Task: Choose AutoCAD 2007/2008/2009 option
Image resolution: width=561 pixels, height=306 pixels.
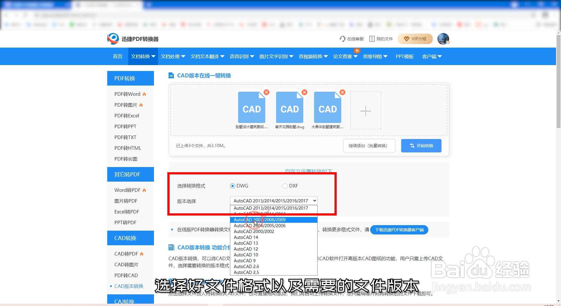Action: pyautogui.click(x=273, y=220)
